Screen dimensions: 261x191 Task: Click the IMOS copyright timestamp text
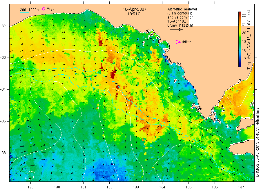click(257, 142)
